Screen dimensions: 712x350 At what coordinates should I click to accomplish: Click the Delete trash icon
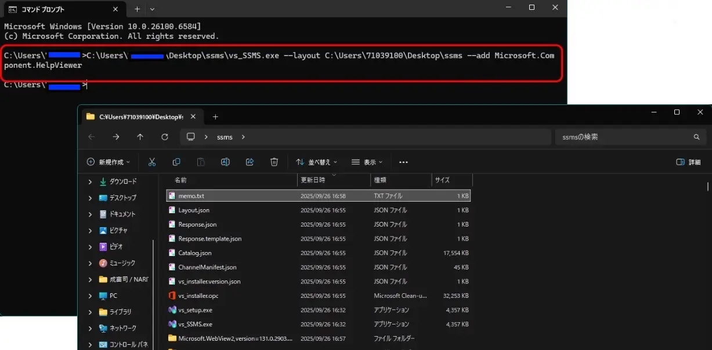point(274,162)
